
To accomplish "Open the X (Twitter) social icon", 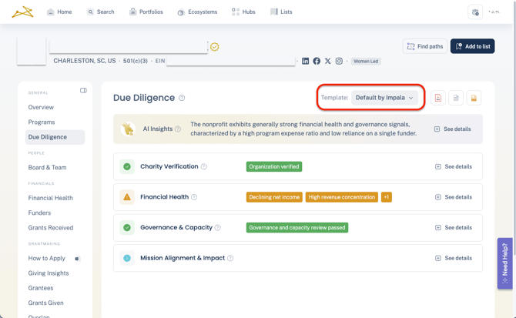I will coord(327,61).
